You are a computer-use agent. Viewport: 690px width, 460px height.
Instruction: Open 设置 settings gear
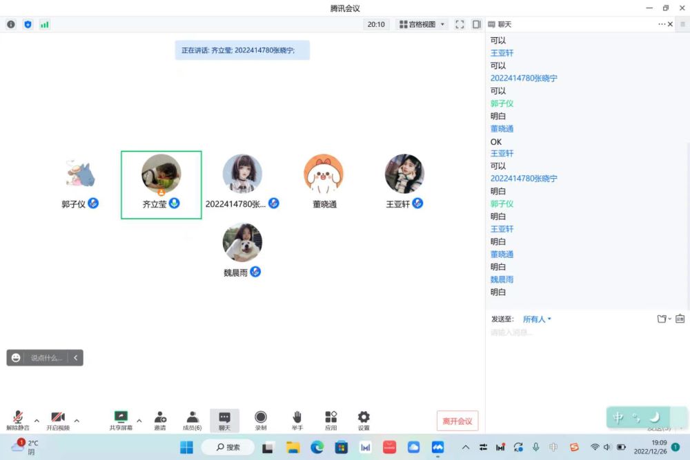[x=364, y=420]
